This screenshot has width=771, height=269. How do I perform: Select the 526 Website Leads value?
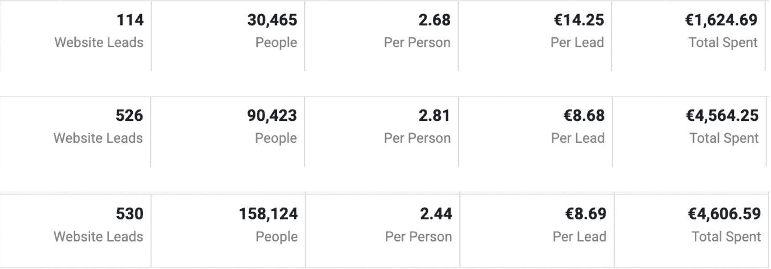click(x=129, y=116)
